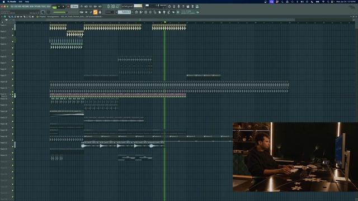
Task: Open the main snap selector dropdown
Action: [110, 12]
